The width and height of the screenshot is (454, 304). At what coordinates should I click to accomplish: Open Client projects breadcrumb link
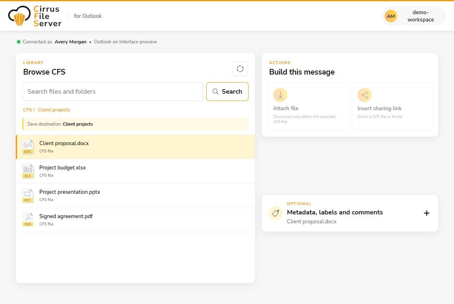[54, 110]
